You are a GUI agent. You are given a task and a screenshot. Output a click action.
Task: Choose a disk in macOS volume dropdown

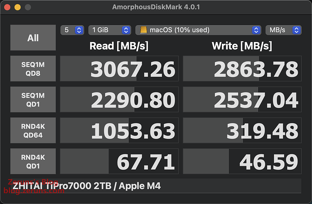pos(199,30)
